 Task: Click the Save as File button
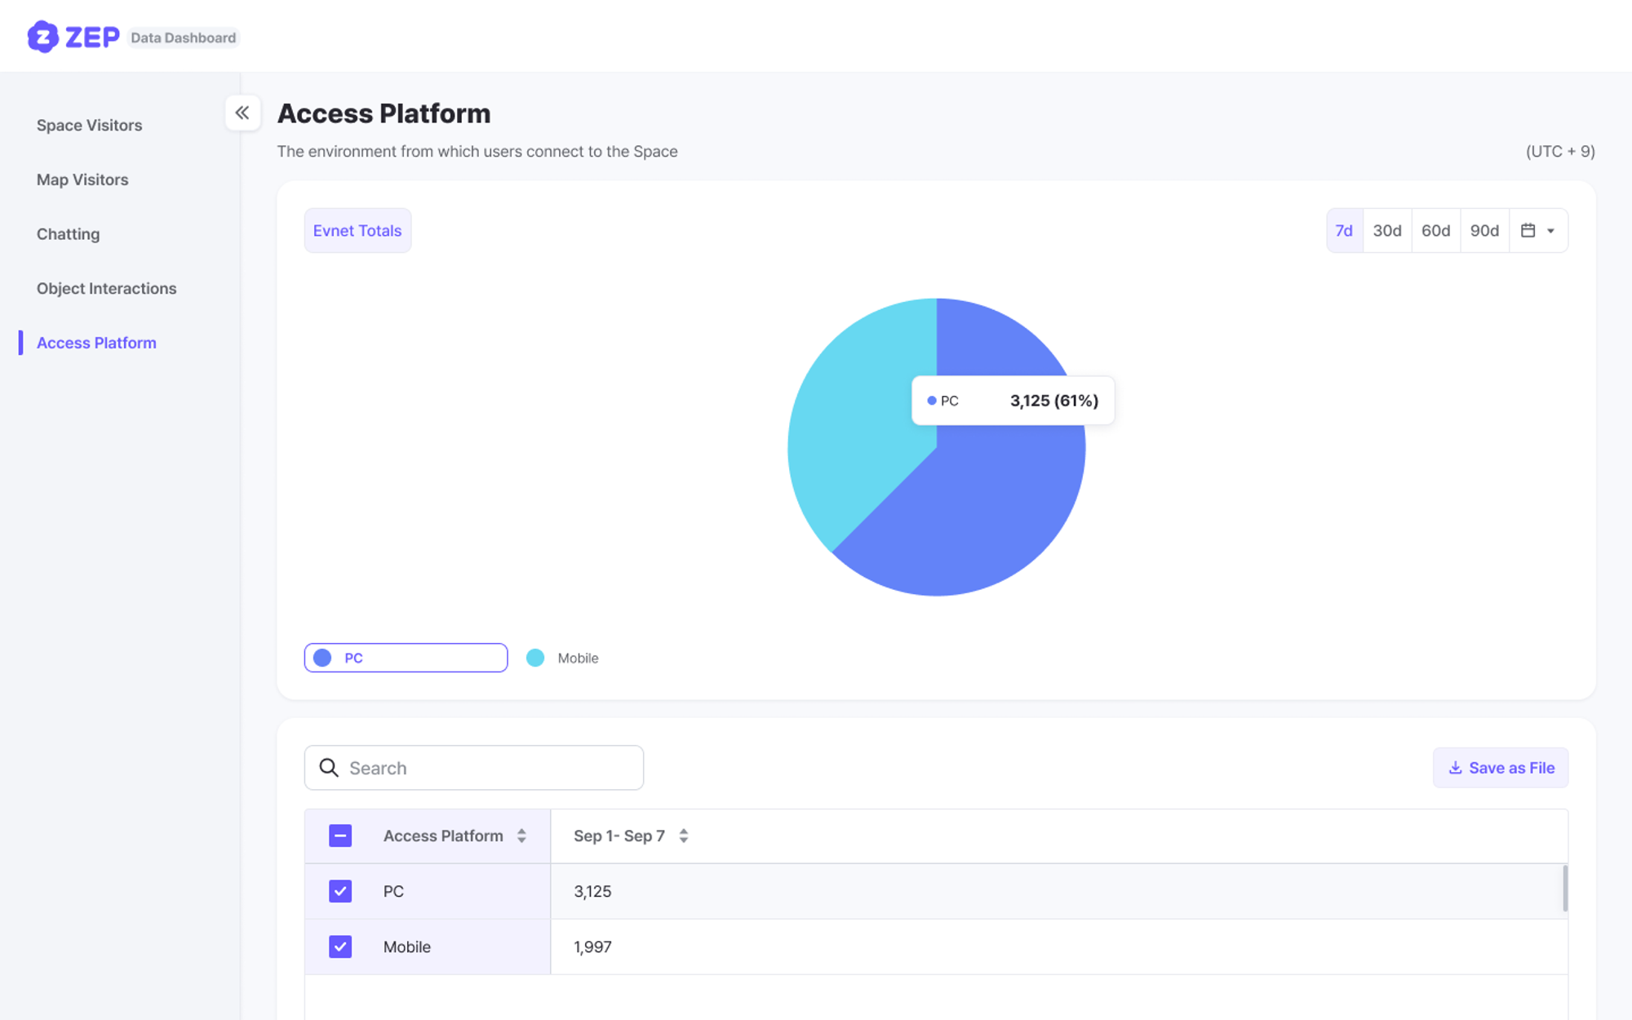point(1501,768)
